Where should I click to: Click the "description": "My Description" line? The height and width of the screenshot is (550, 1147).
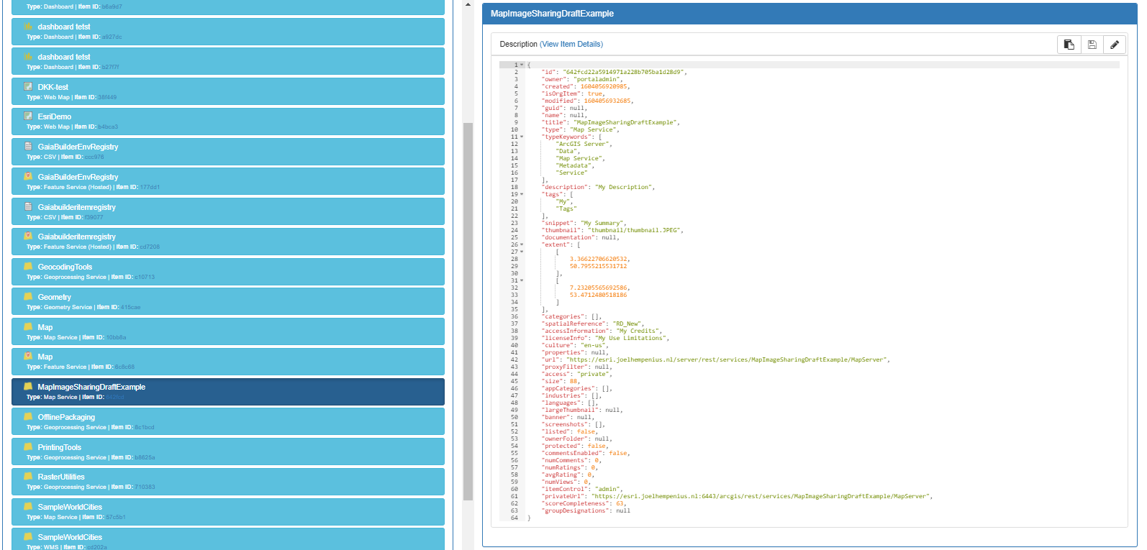[599, 187]
